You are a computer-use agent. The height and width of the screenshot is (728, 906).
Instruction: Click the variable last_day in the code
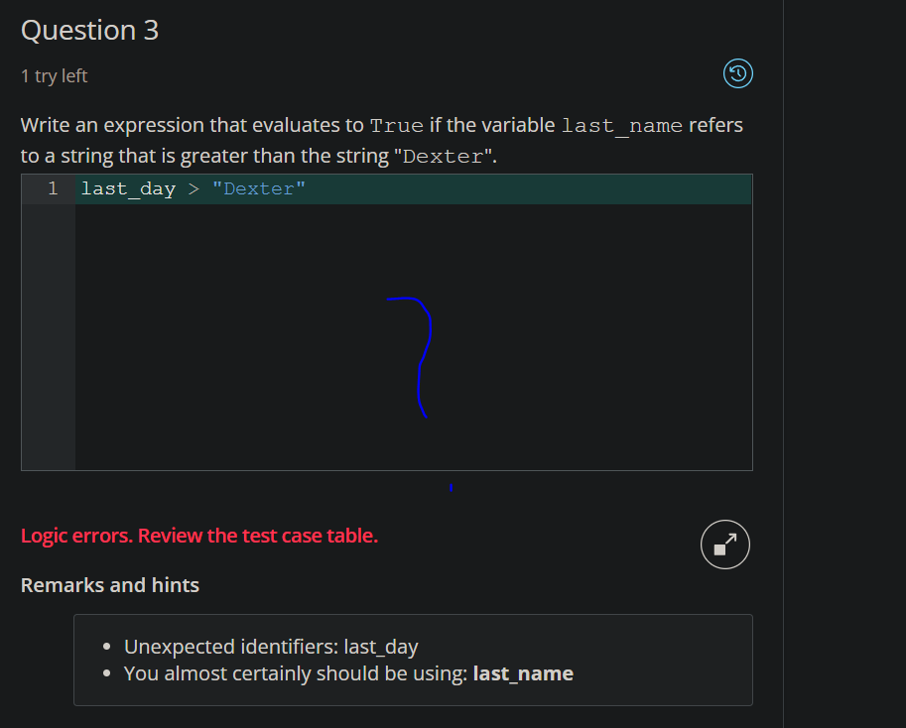coord(128,188)
